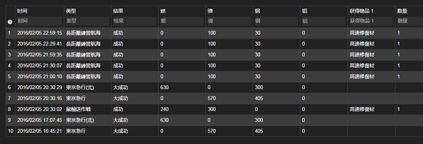The height and width of the screenshot is (144, 423).
Task: Click the question mark help icon
Action: tap(10, 22)
